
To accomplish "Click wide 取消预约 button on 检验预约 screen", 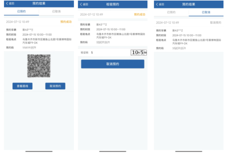I will point(113,64).
